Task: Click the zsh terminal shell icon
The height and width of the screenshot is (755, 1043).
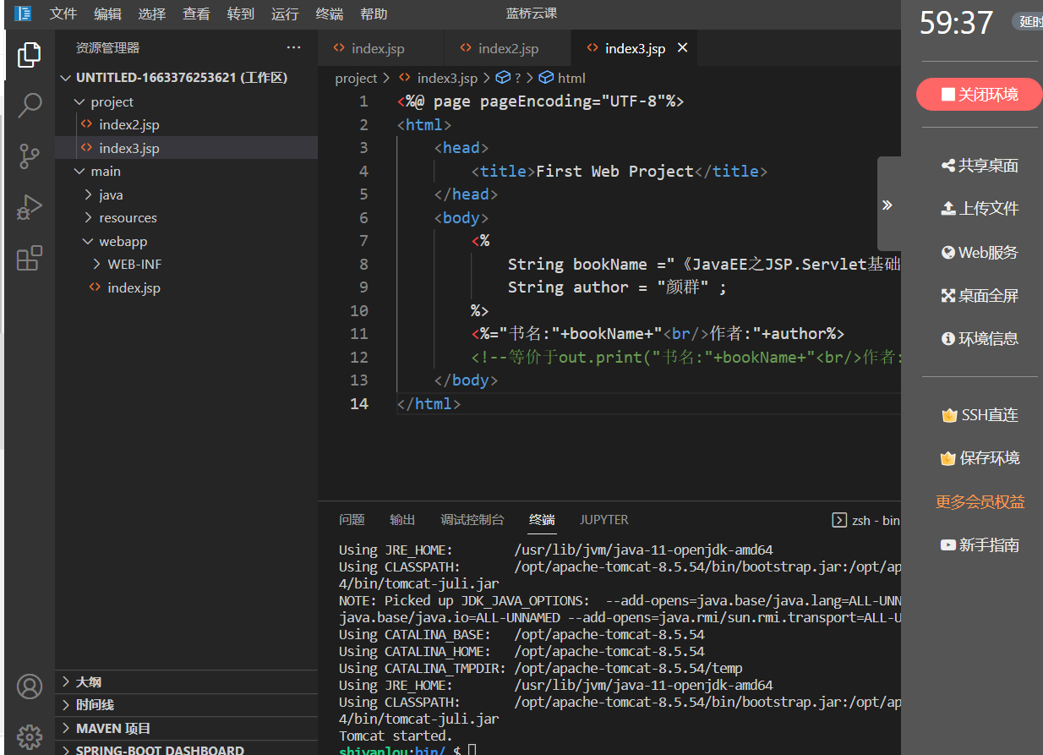Action: tap(839, 520)
